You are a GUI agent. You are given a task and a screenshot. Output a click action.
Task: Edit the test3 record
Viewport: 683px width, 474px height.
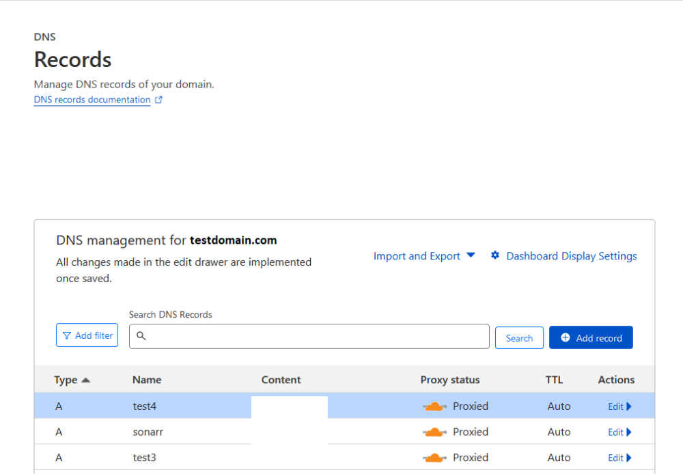619,458
